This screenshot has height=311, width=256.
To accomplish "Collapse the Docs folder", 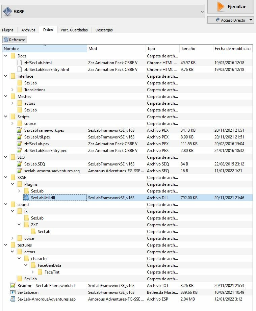I will point(6,56).
